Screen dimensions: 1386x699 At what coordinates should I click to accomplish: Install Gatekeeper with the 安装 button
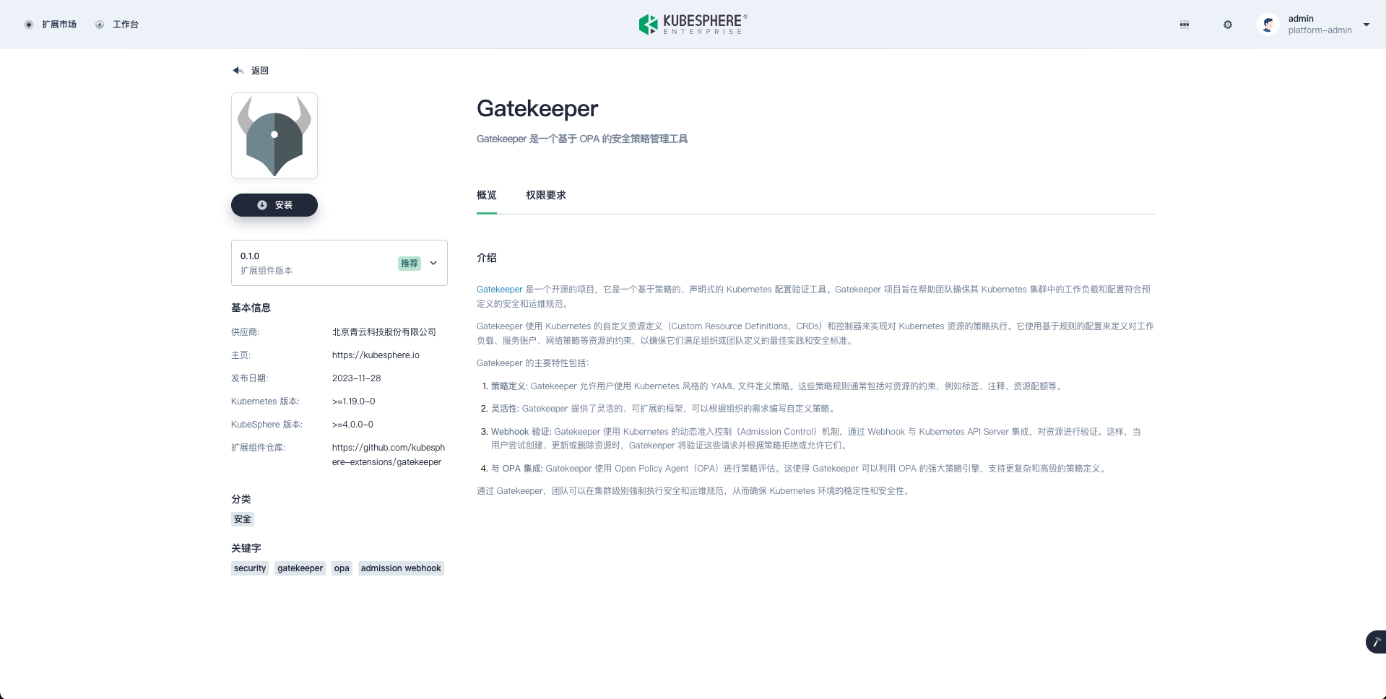tap(274, 205)
